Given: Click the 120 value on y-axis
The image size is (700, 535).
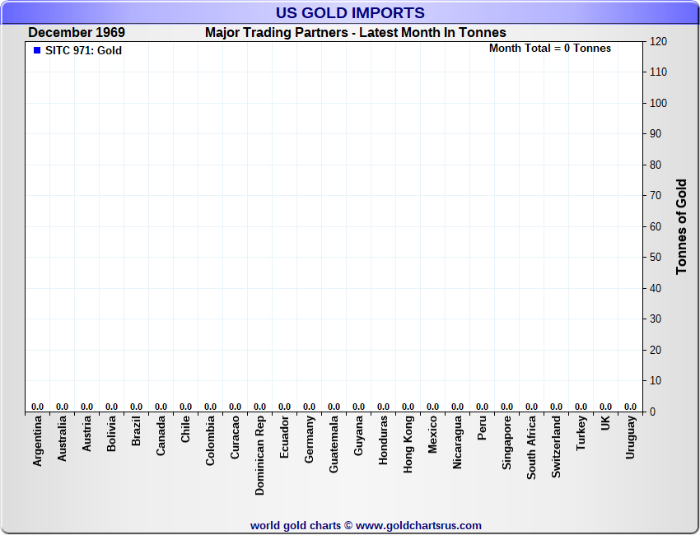Looking at the screenshot, I should [658, 41].
